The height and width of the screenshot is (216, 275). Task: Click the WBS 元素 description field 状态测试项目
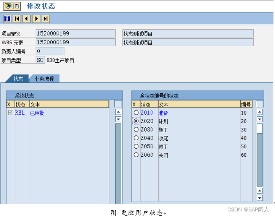tap(188, 42)
